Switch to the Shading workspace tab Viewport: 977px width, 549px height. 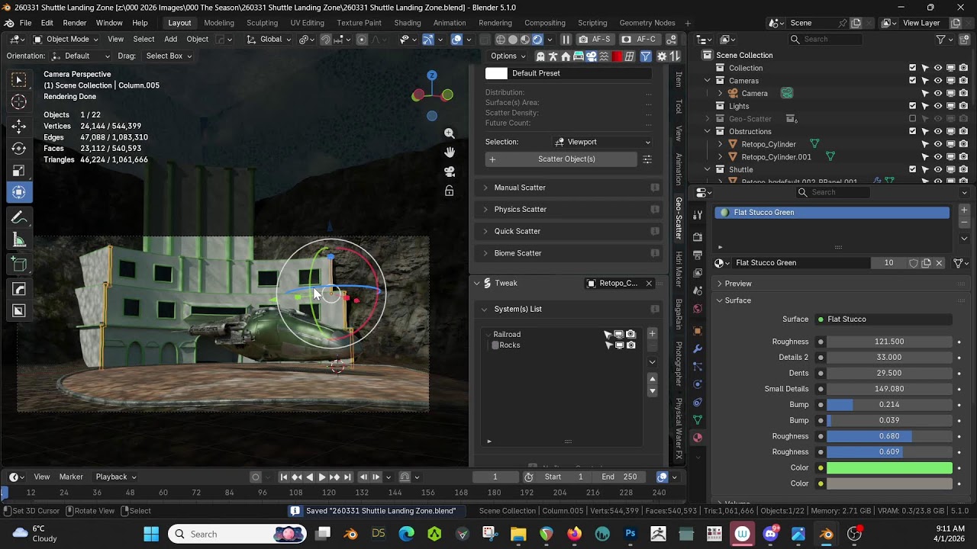[x=408, y=23]
